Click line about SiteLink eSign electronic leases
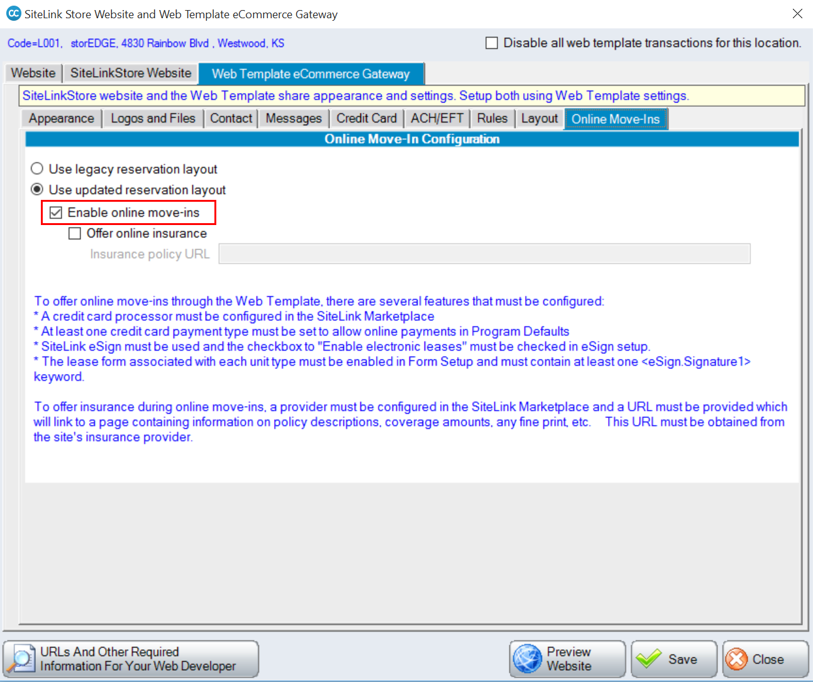The width and height of the screenshot is (813, 682). click(342, 346)
